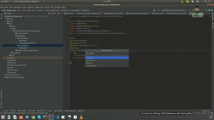The image size is (214, 120).
Task: Collapse the repository package
Action: (x=14, y=36)
